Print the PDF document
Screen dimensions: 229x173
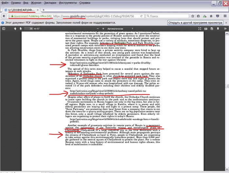pyautogui.click(x=206, y=29)
